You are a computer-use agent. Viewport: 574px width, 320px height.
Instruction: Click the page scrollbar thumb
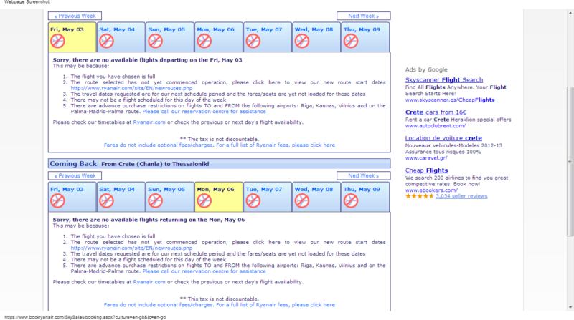570,161
